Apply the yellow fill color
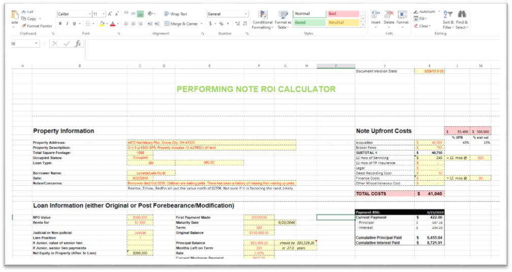 click(102, 23)
